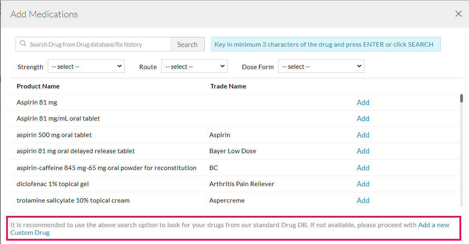Open the Strength dropdown
469x244 pixels.
point(86,66)
